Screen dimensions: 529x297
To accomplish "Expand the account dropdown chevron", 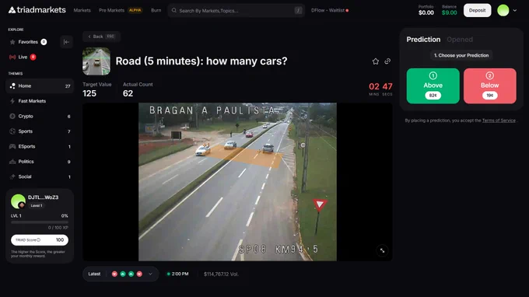I will point(515,10).
